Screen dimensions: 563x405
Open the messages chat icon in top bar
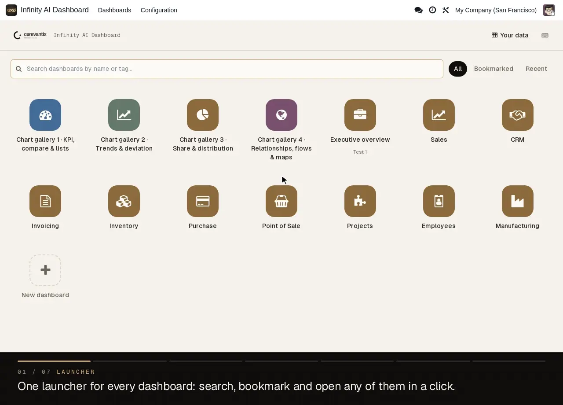click(x=419, y=10)
